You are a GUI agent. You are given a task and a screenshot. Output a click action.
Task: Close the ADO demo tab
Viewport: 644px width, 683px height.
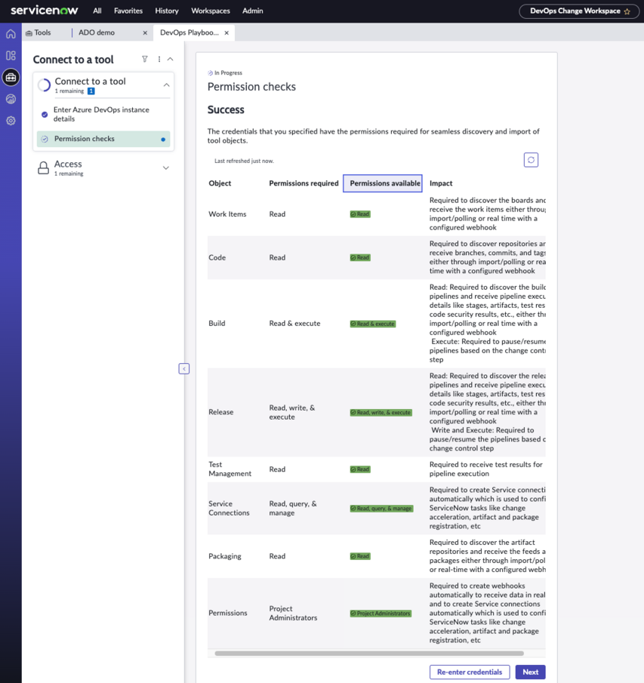[145, 32]
